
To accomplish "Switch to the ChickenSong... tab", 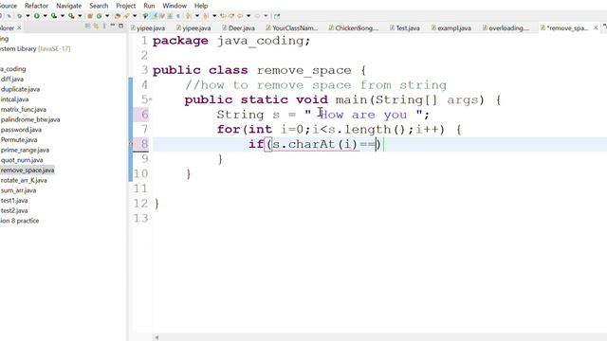I will [x=354, y=27].
